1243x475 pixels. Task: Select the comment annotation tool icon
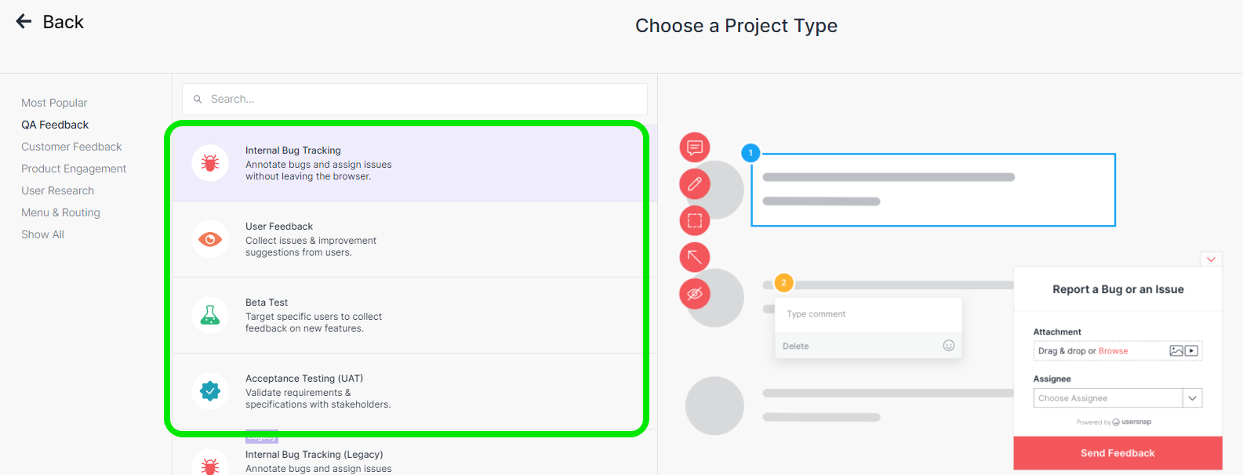pos(694,147)
